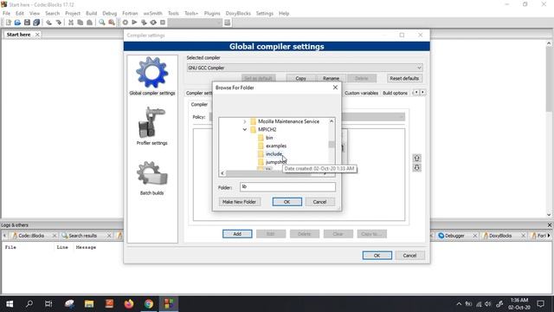Select the include folder in tree
Image resolution: width=554 pixels, height=312 pixels.
coord(274,154)
